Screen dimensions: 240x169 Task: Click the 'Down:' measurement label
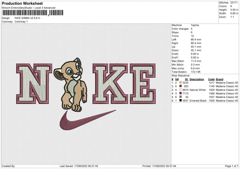tap(175, 50)
